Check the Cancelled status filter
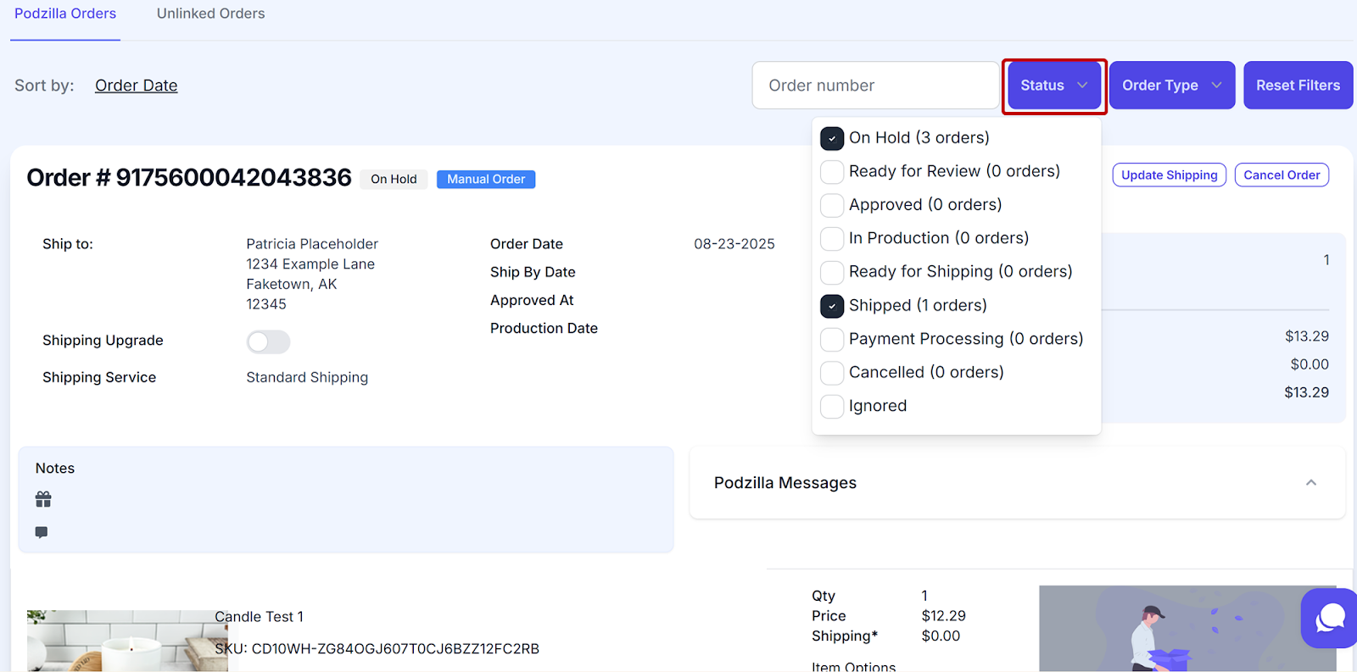Image resolution: width=1357 pixels, height=672 pixels. (x=832, y=373)
